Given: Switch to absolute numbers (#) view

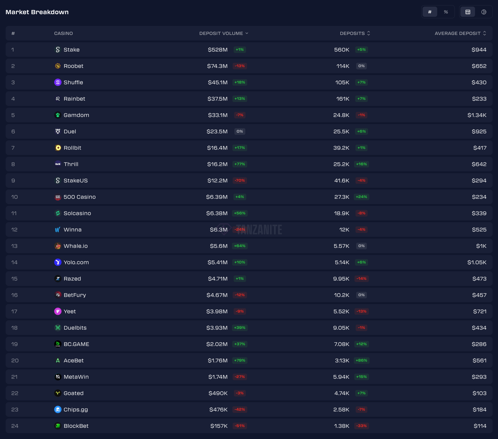Looking at the screenshot, I should 430,12.
